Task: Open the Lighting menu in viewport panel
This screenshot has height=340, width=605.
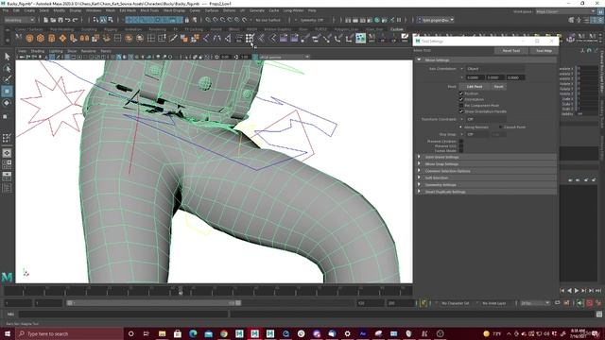Action: [56, 51]
